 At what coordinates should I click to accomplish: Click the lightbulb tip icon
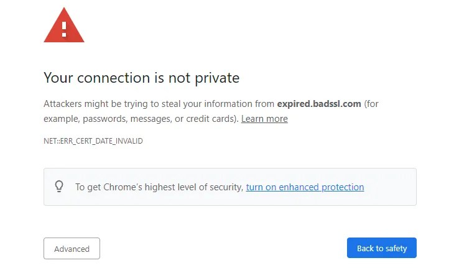[x=60, y=186]
